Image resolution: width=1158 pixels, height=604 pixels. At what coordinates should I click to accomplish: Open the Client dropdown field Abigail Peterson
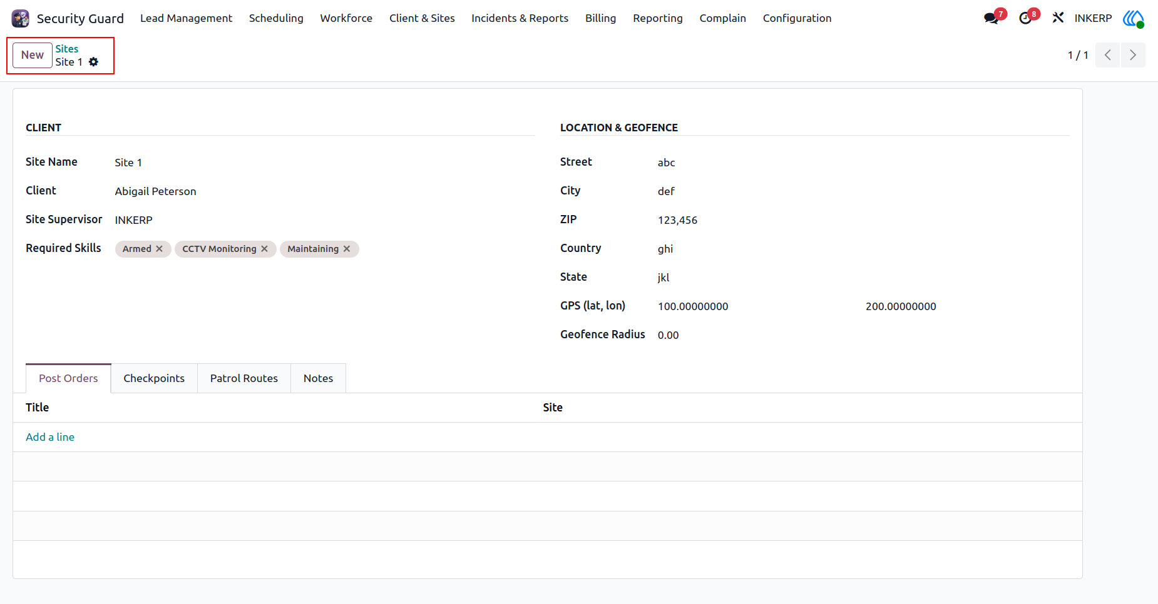(324, 191)
